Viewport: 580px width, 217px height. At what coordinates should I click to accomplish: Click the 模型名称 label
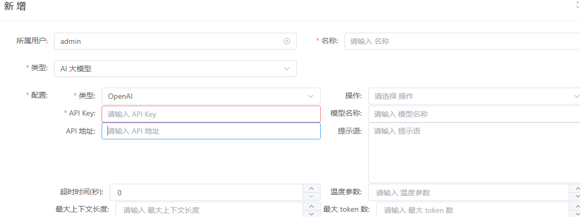click(346, 114)
